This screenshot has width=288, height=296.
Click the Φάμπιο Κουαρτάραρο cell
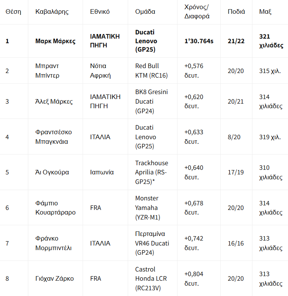(55, 208)
